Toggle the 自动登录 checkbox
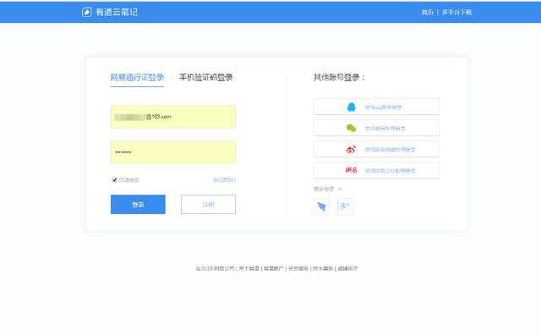Screen dimensions: 541x336 (x=115, y=180)
